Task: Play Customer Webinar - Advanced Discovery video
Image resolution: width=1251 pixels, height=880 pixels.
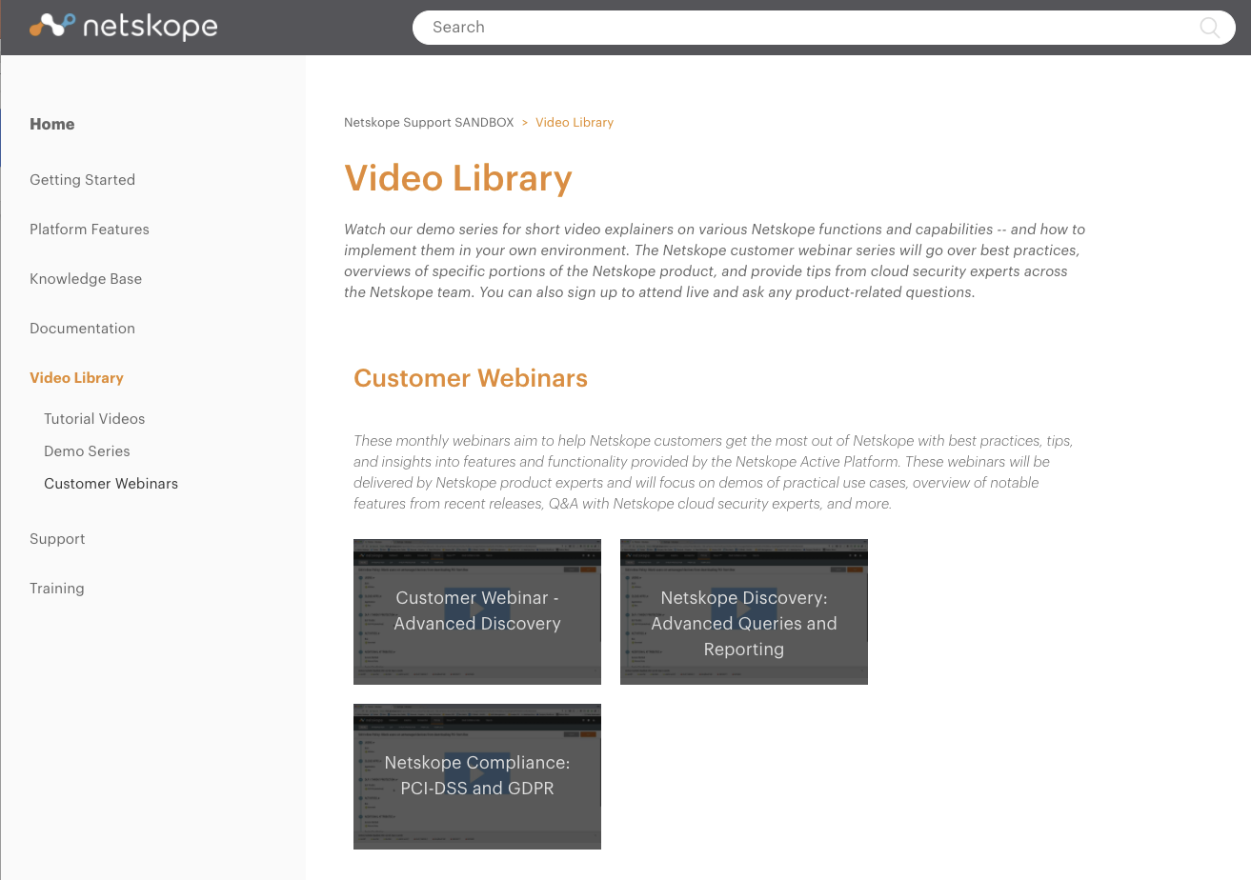Action: [477, 611]
